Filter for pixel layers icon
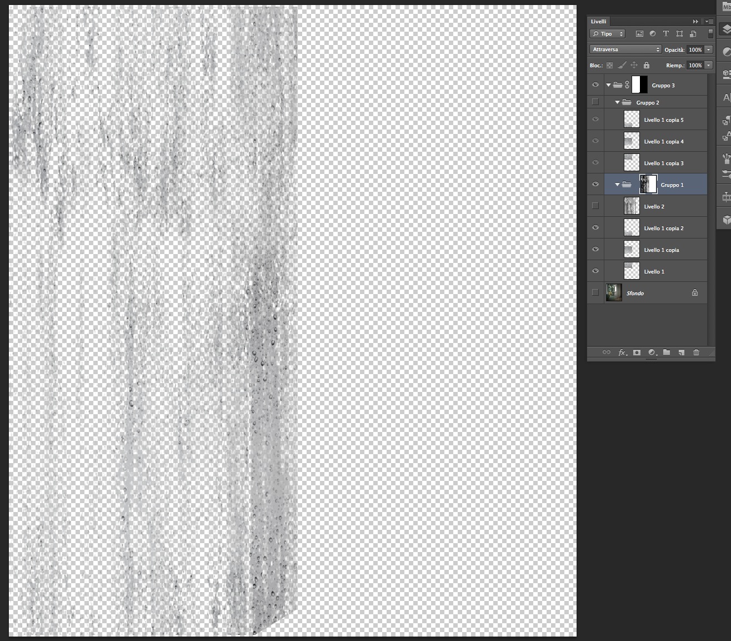Viewport: 731px width, 641px height. [x=639, y=34]
